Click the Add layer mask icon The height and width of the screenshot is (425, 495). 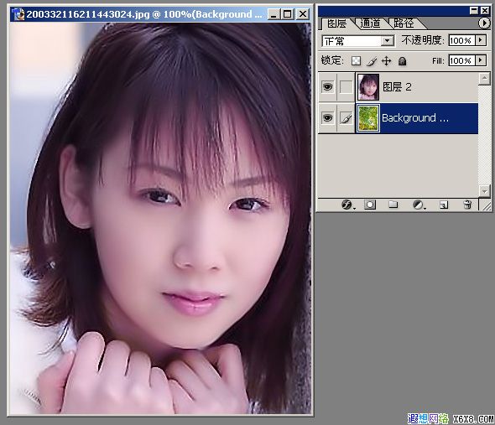(370, 205)
